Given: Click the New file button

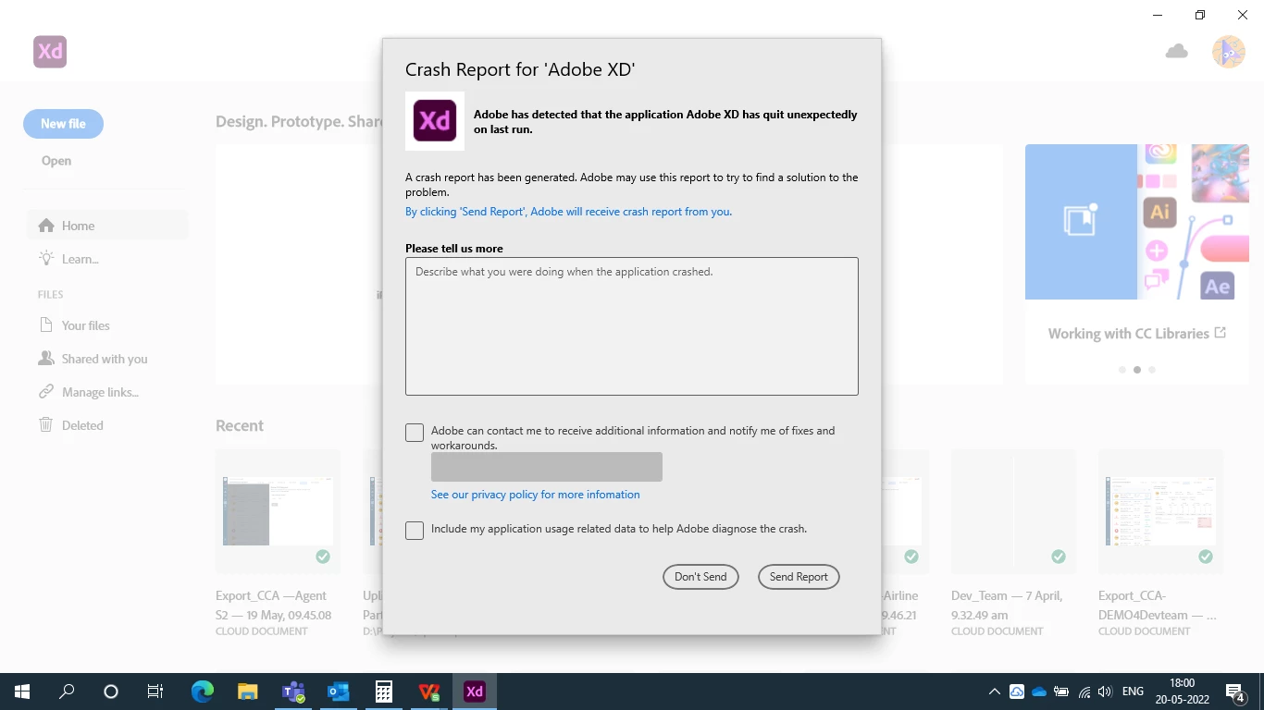Looking at the screenshot, I should (63, 124).
